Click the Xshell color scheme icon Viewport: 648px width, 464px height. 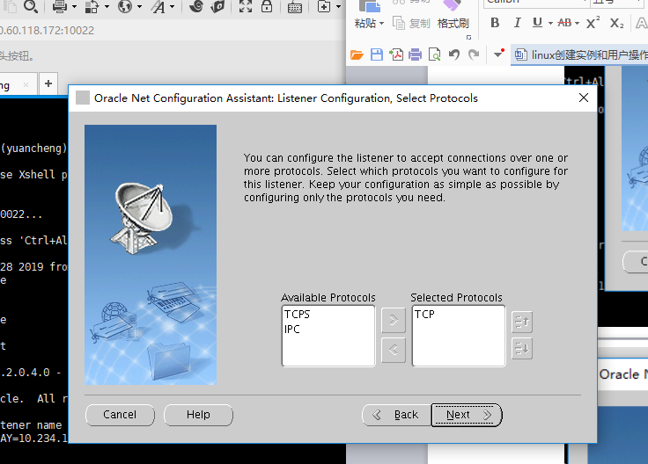(92, 7)
